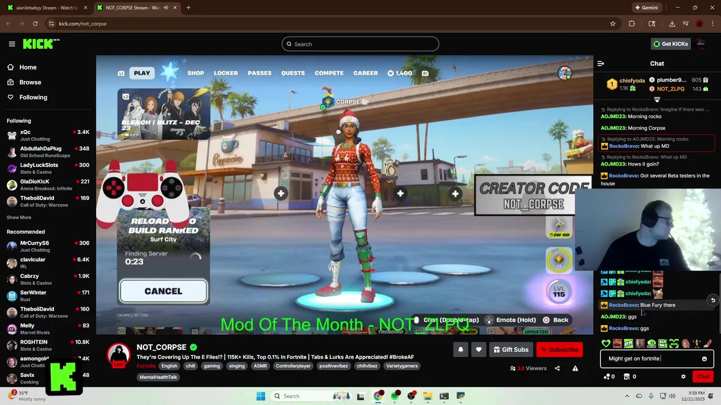Viewport: 721px width, 405px height.
Task: Open Following in the sidebar
Action: (33, 97)
